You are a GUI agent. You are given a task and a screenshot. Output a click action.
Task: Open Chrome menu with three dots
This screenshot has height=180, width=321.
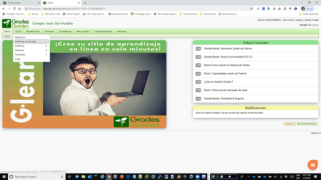[317, 8]
